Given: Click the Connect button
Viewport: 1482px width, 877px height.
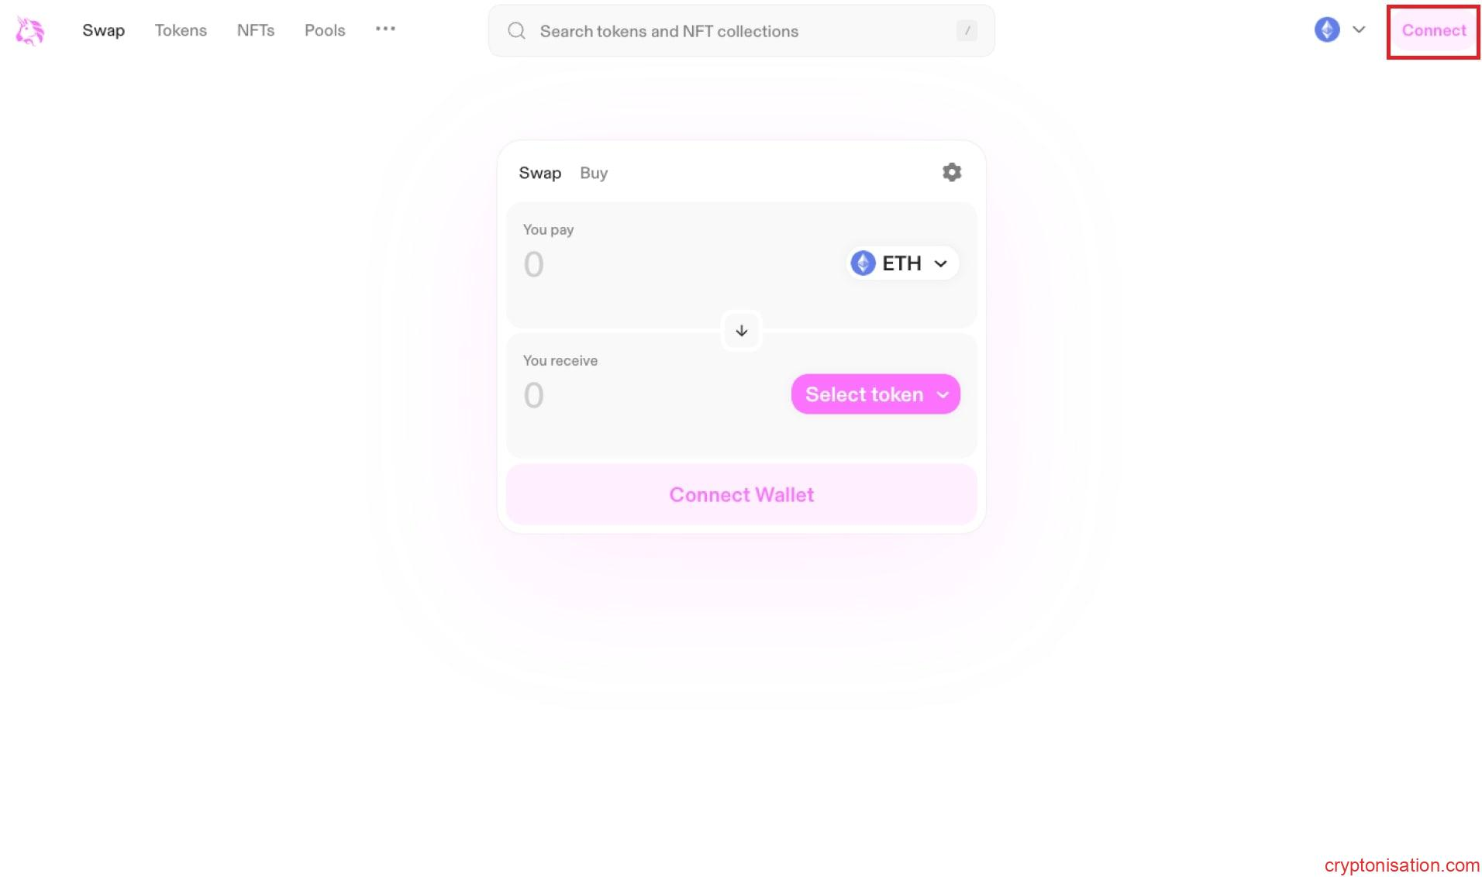Looking at the screenshot, I should point(1432,31).
